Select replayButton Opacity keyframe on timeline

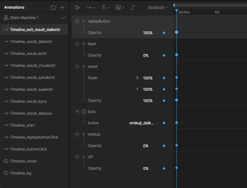click(x=176, y=32)
